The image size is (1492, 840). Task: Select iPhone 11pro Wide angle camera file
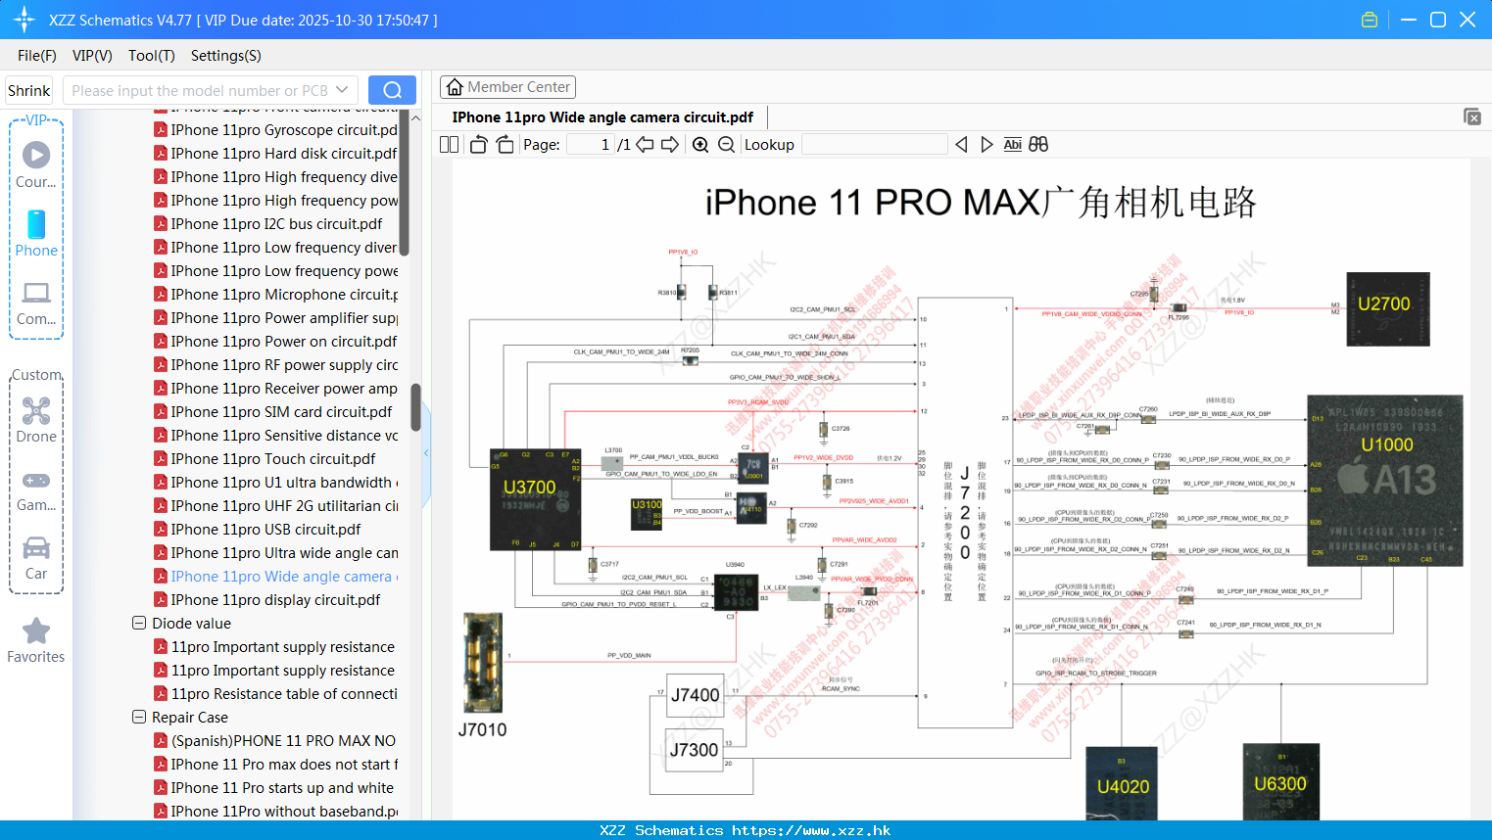pos(276,576)
